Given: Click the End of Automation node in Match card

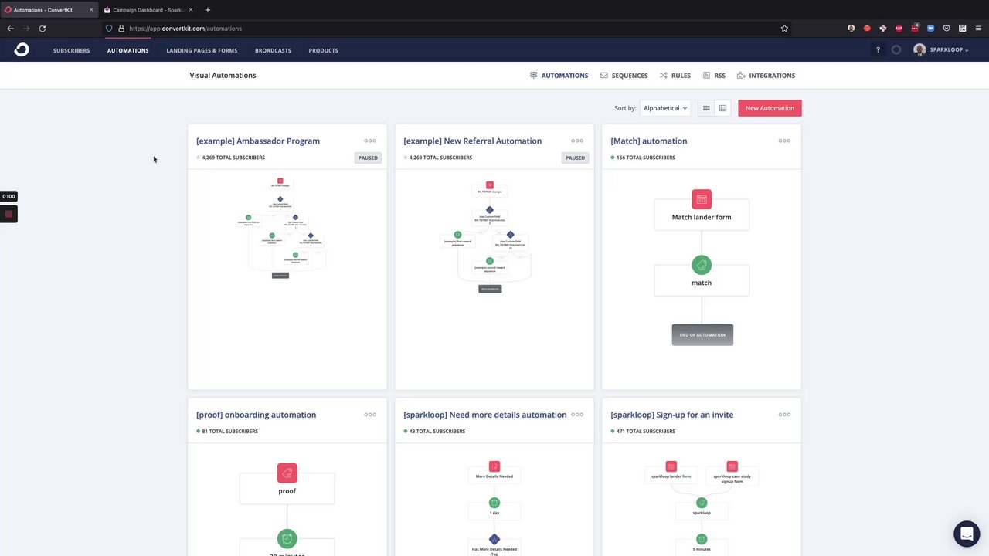Looking at the screenshot, I should pyautogui.click(x=702, y=334).
